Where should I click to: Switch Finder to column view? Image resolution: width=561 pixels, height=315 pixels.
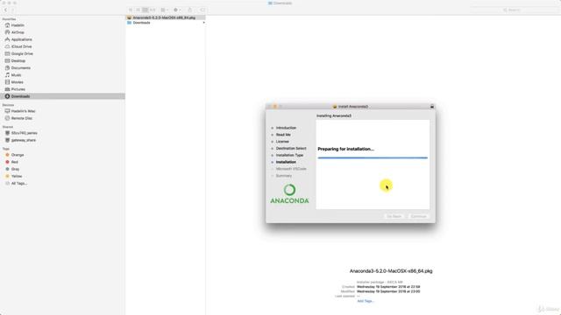pyautogui.click(x=146, y=10)
